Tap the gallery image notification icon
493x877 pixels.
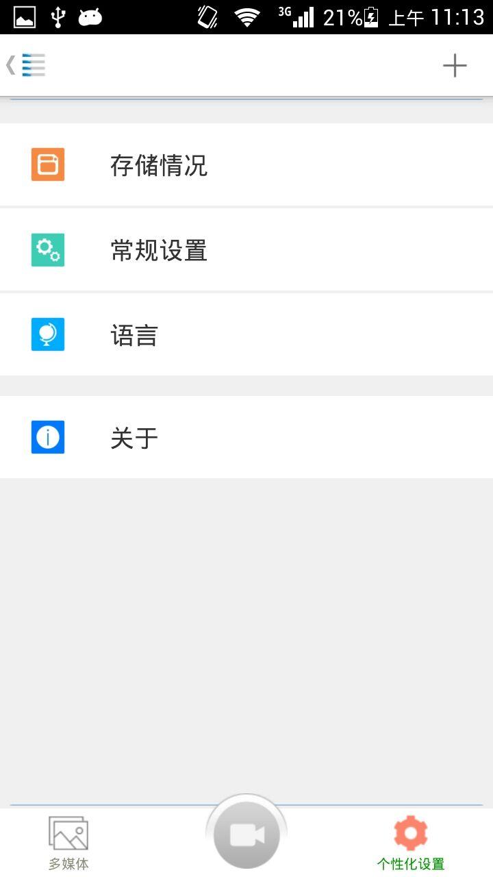pos(25,16)
